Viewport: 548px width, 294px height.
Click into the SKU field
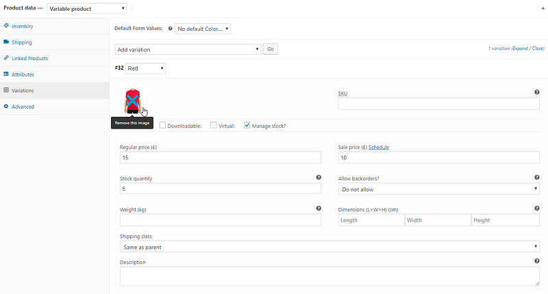[x=438, y=103]
